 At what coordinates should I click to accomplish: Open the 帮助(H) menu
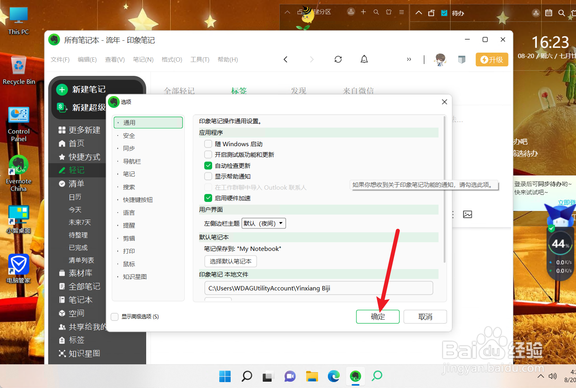(228, 60)
